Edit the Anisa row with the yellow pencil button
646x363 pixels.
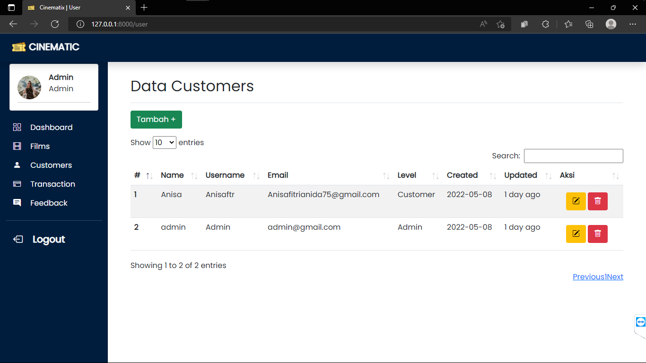click(576, 201)
